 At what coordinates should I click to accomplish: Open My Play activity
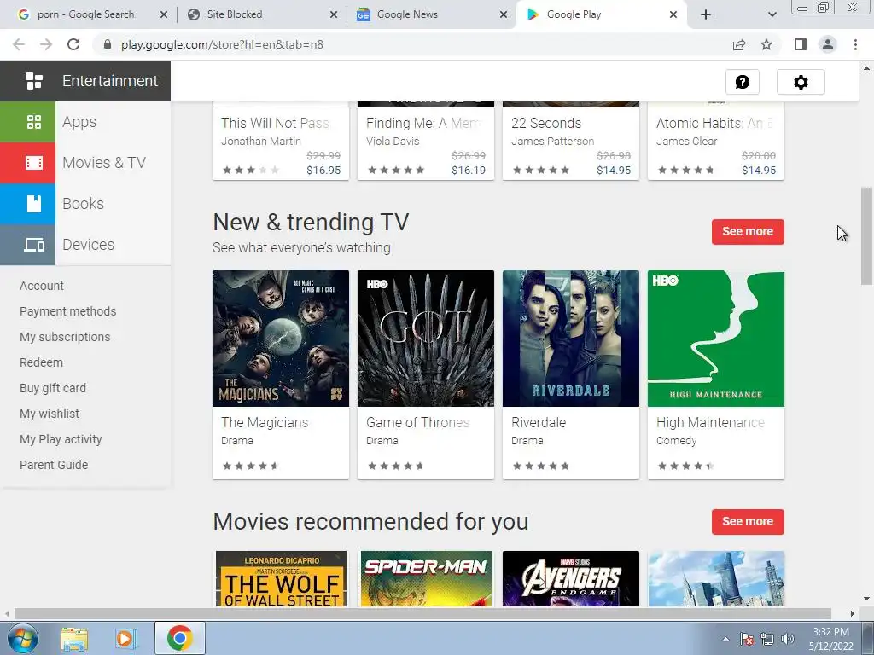pos(61,439)
